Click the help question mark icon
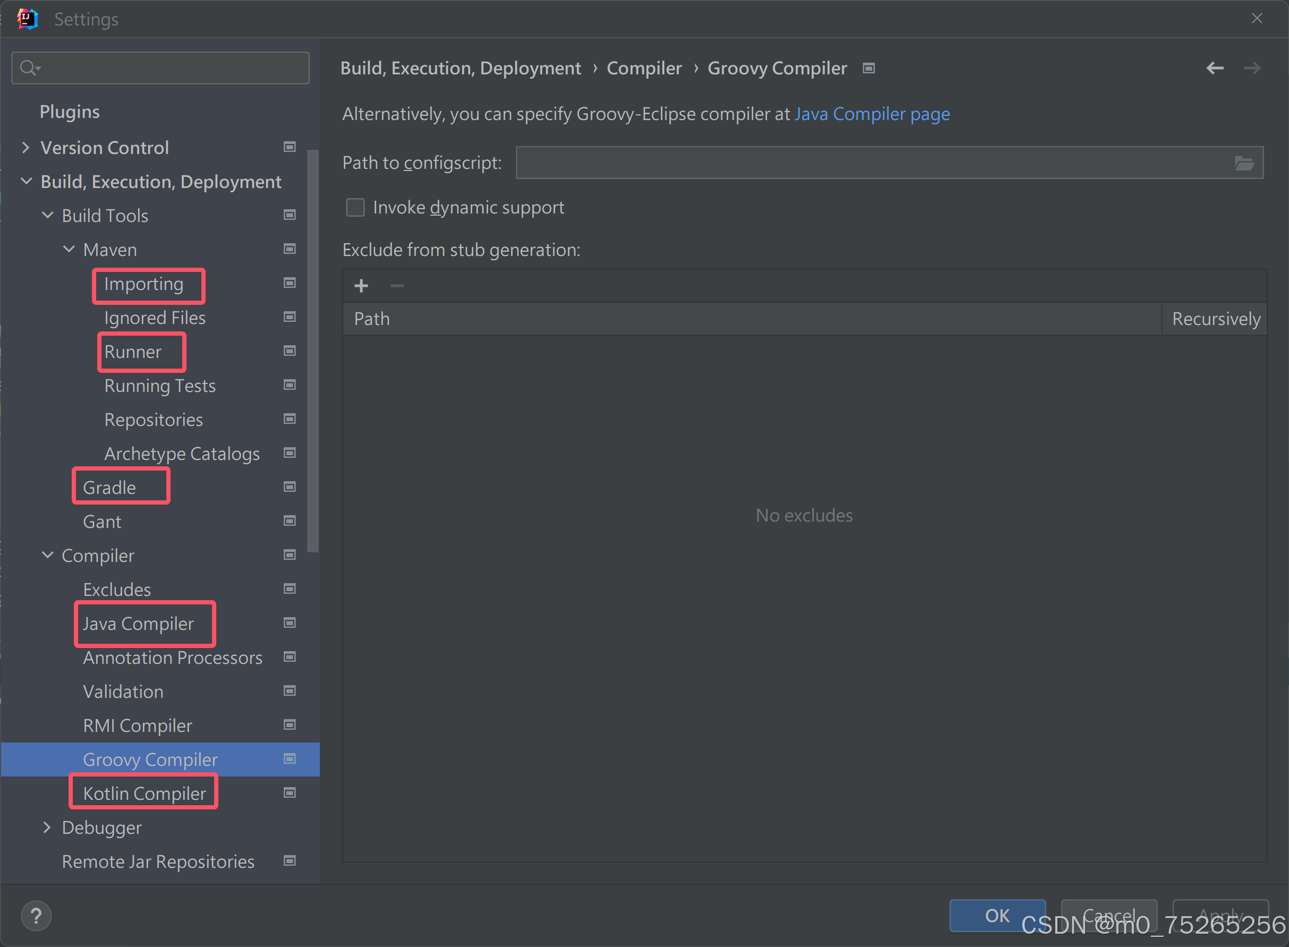The width and height of the screenshot is (1289, 947). (36, 916)
